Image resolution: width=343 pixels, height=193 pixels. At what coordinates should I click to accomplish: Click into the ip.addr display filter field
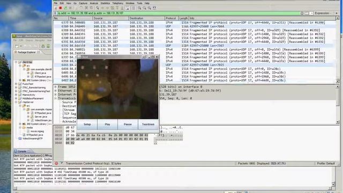[x=178, y=13]
